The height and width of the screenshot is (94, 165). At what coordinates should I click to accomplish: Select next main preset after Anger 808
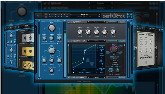coord(99,15)
